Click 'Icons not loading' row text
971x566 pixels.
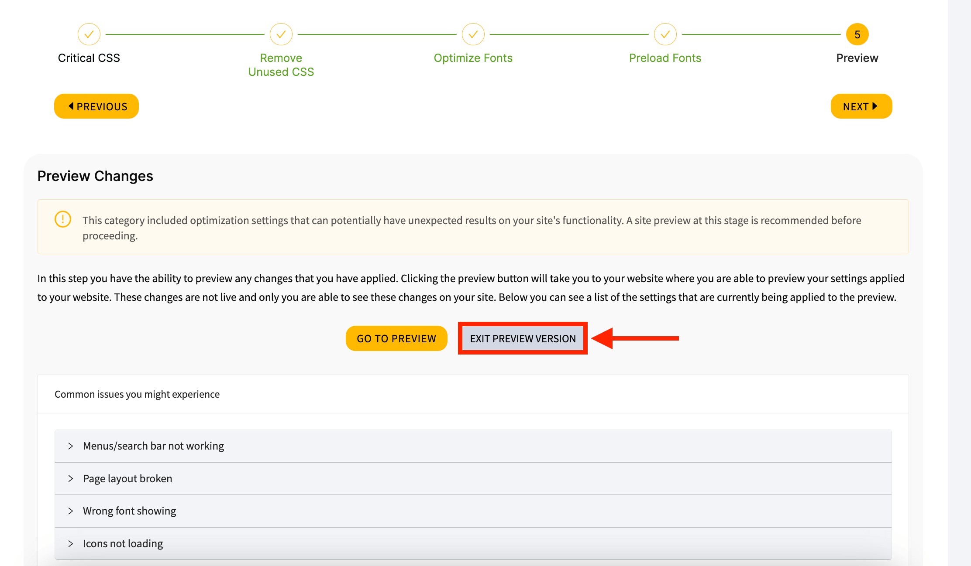[x=123, y=544]
